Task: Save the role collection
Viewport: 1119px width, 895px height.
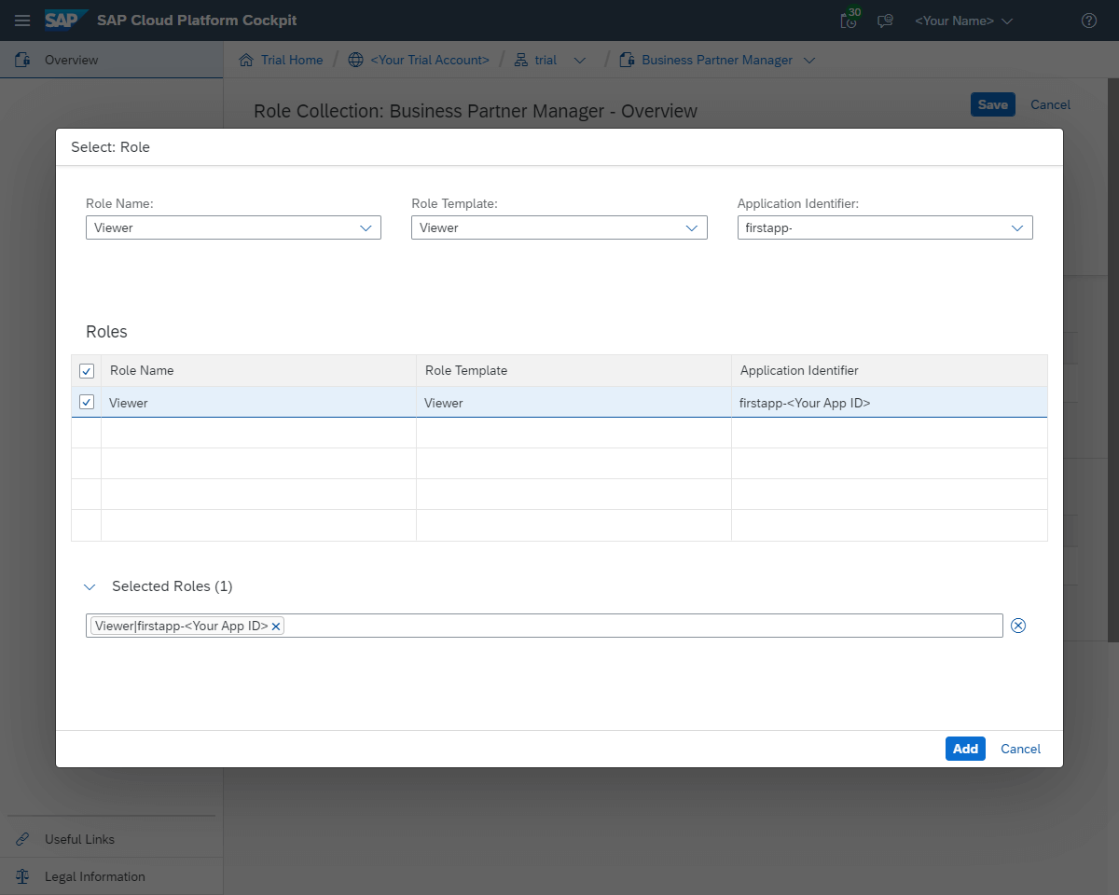Action: [992, 104]
